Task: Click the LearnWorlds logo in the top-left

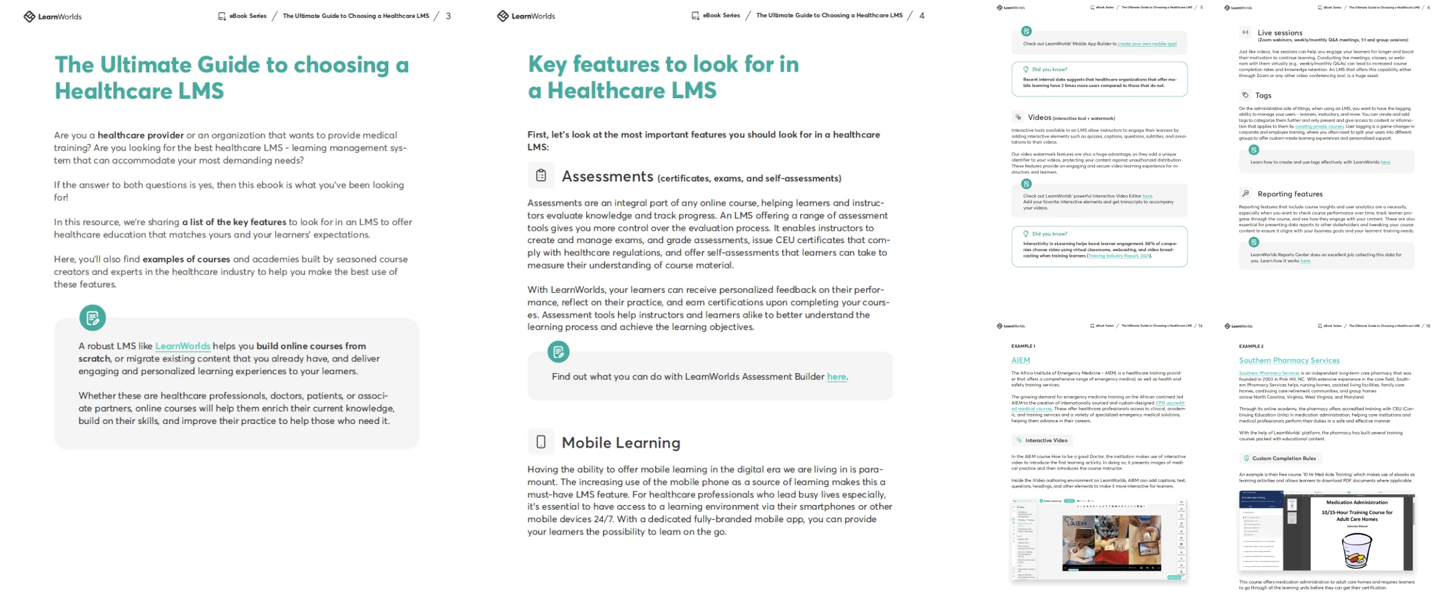Action: click(x=54, y=16)
